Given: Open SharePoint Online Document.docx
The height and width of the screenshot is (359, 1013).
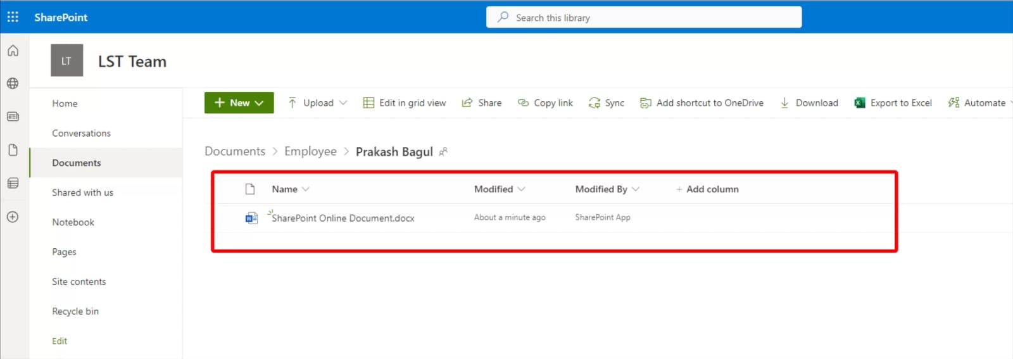Looking at the screenshot, I should coord(343,218).
